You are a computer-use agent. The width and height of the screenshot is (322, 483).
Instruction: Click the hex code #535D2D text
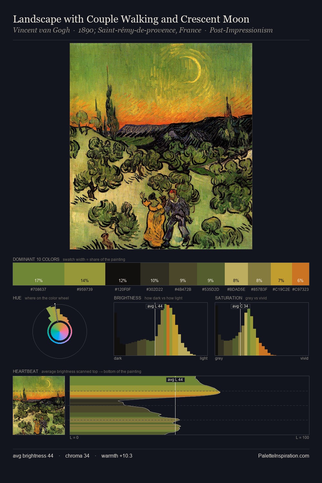tap(211, 289)
